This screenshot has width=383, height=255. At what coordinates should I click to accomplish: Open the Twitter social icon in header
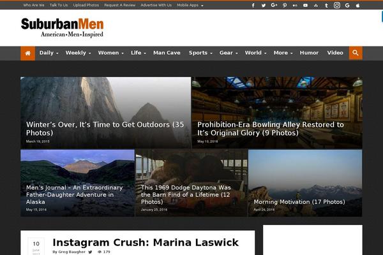click(263, 5)
